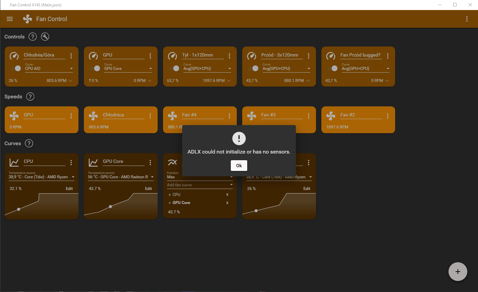The image size is (478, 292).
Task: Open the kebab menu on the GPU Core curve
Action: click(x=150, y=162)
